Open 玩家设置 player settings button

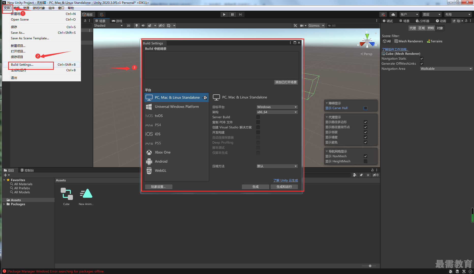159,187
